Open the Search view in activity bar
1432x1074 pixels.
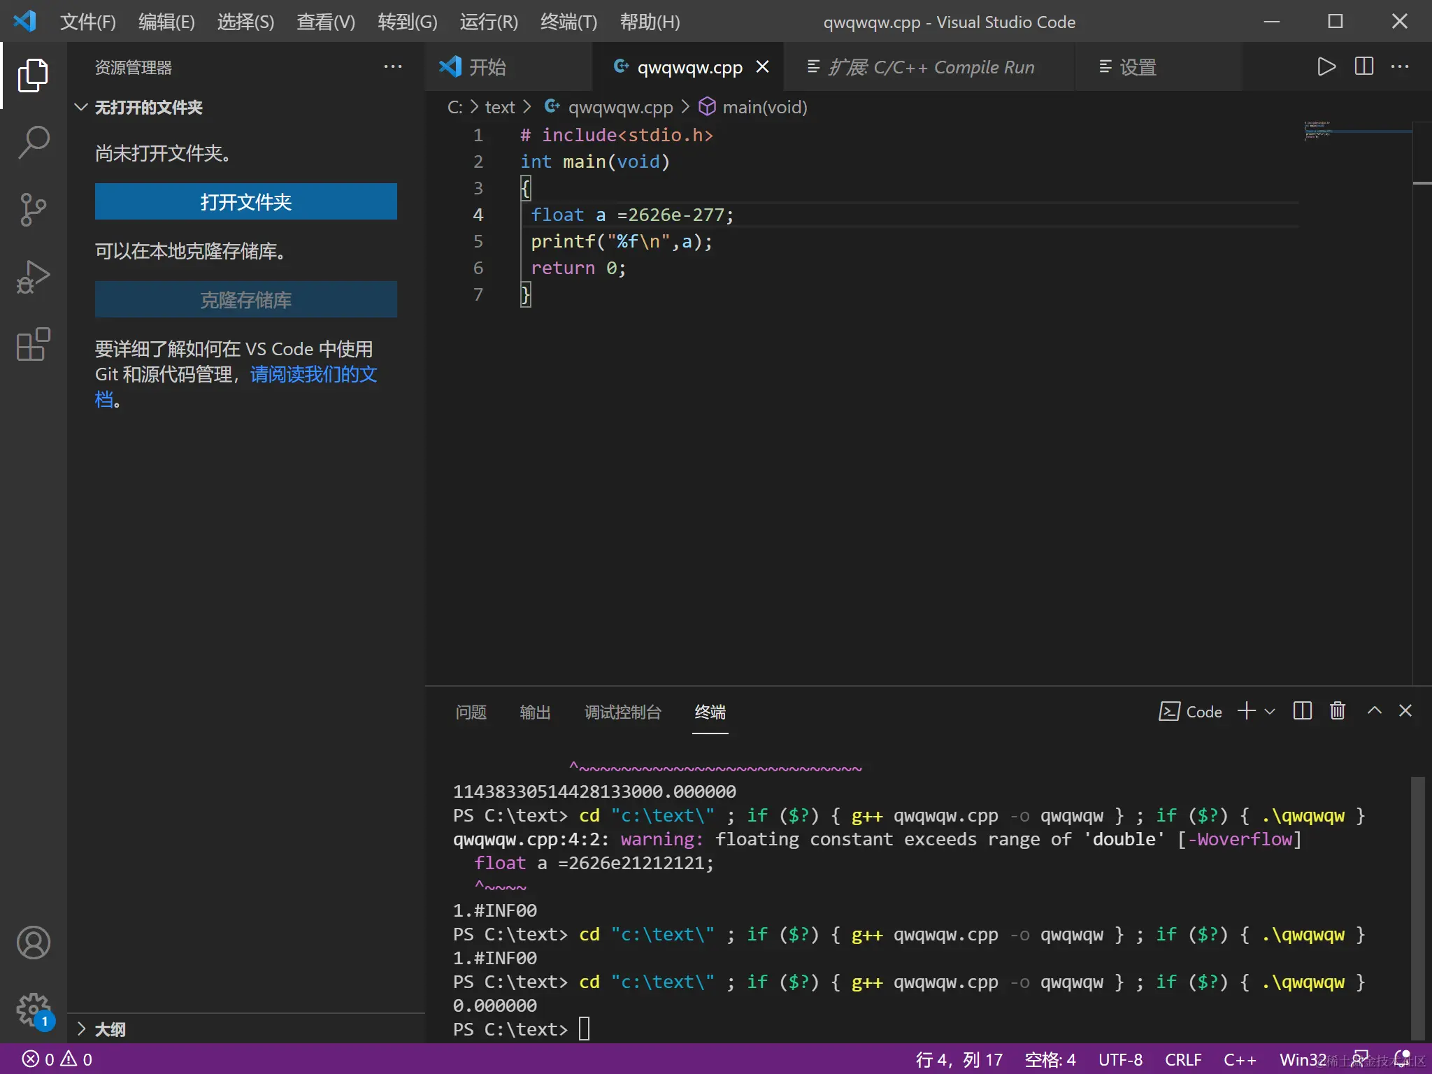pyautogui.click(x=33, y=142)
